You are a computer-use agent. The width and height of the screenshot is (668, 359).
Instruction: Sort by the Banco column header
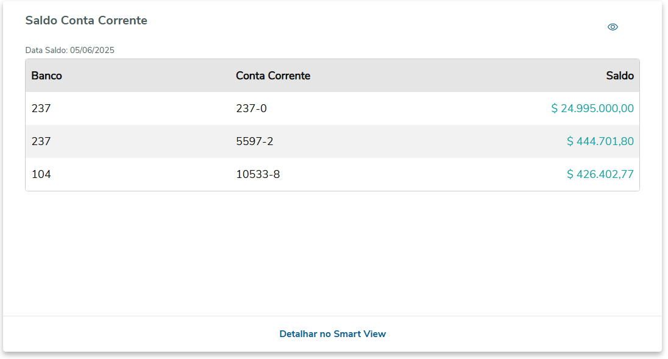[x=47, y=76]
